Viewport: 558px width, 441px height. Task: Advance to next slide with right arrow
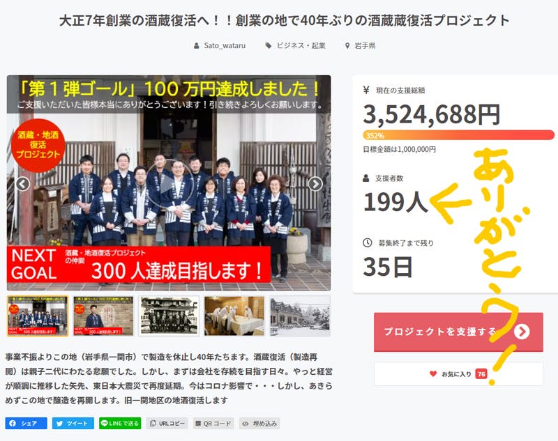coord(315,184)
